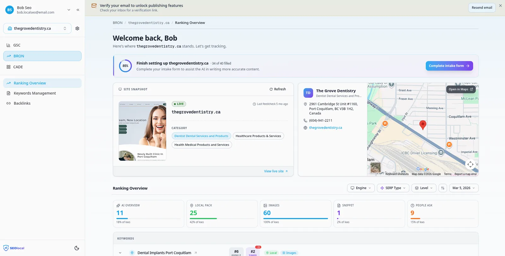Open map Terms link

[x=448, y=174]
